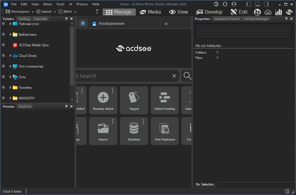Switch to the Catalog tab
The width and height of the screenshot is (296, 195).
(24, 19)
